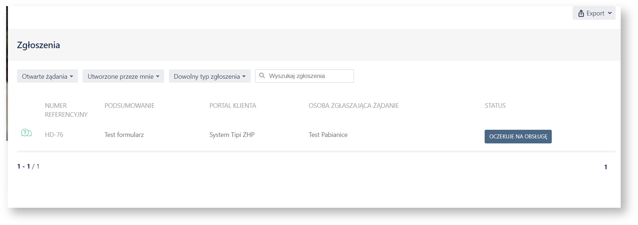The height and width of the screenshot is (225, 638).
Task: Click the Numer referencyjny column header
Action: click(66, 110)
